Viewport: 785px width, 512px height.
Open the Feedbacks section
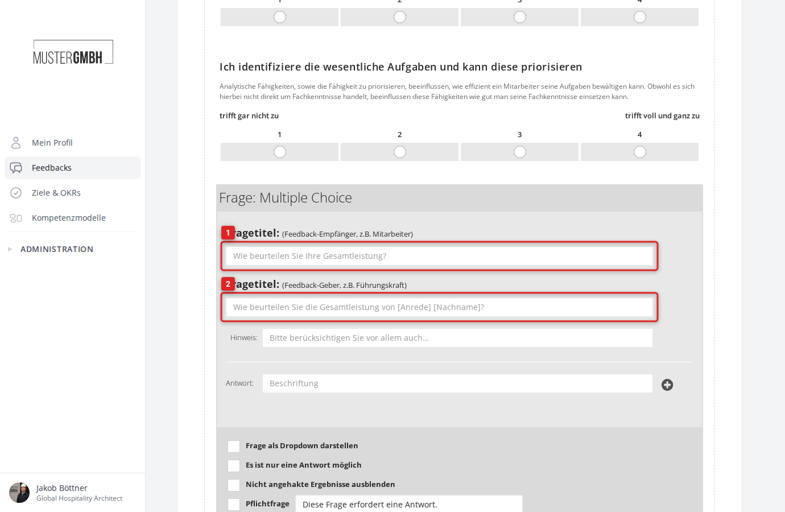tap(72, 168)
